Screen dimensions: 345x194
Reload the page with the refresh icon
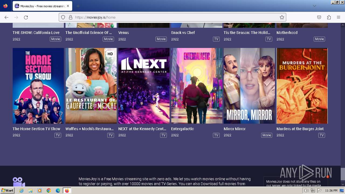pos(26,17)
